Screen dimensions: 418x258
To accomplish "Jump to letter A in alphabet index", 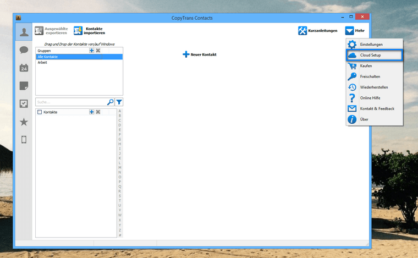I will (120, 111).
